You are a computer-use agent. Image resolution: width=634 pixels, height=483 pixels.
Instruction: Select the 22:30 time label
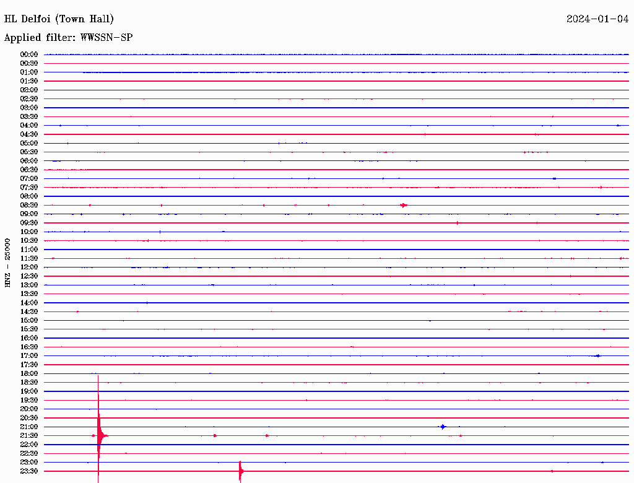pos(29,453)
